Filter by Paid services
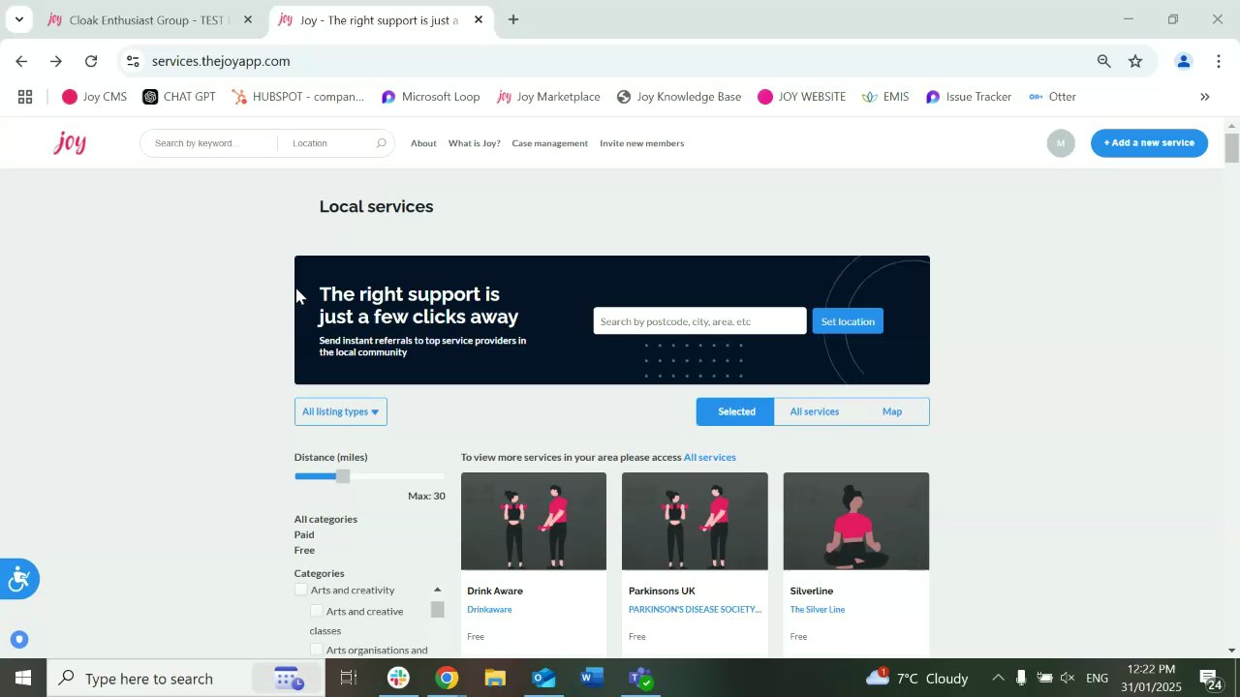This screenshot has height=697, width=1240. pyautogui.click(x=304, y=534)
